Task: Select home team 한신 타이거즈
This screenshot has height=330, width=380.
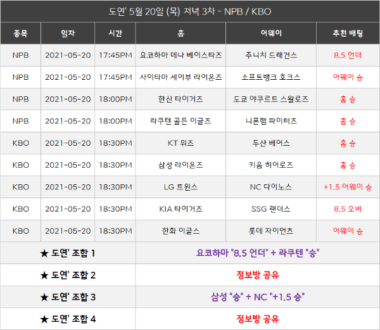Action: pos(180,99)
